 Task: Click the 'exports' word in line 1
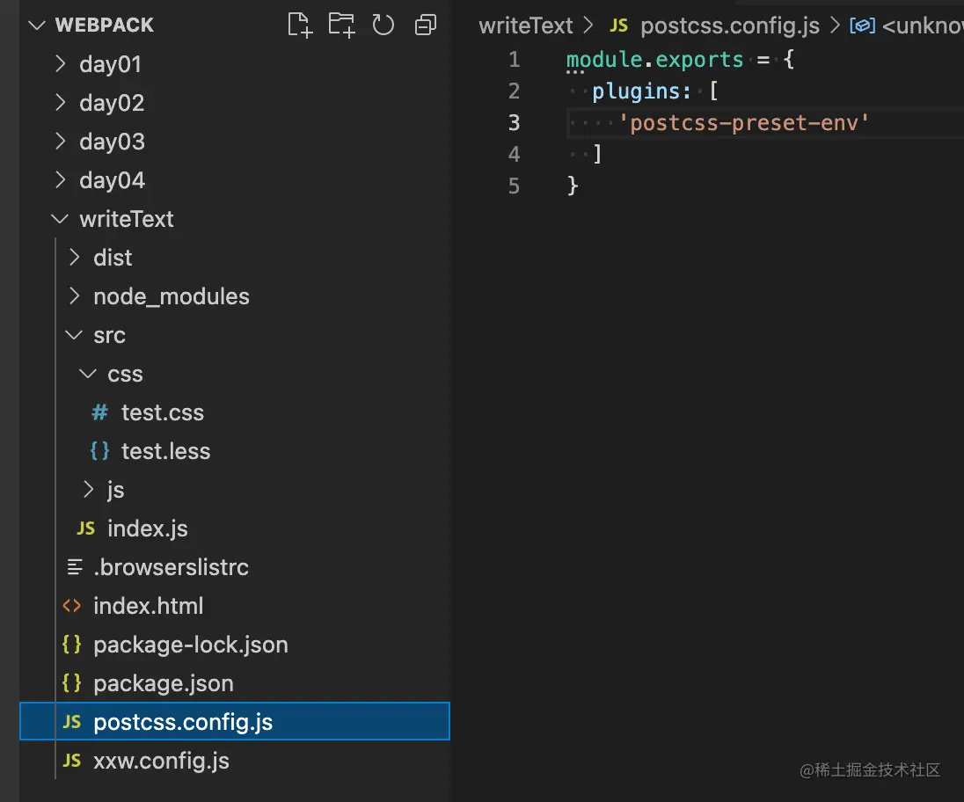click(x=699, y=60)
